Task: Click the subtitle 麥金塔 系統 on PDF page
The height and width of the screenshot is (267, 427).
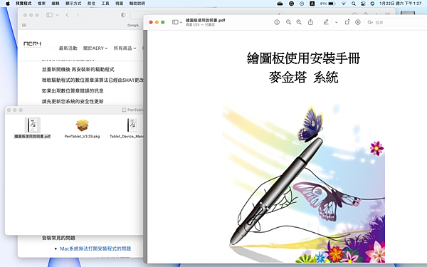Action: (304, 78)
